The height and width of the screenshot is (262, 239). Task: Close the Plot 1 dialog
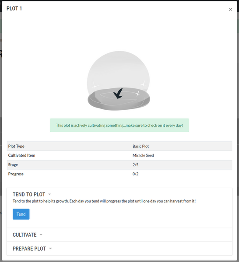point(231,9)
